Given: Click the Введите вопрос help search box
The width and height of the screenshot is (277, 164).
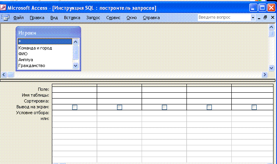Looking at the screenshot, I should tap(224, 18).
